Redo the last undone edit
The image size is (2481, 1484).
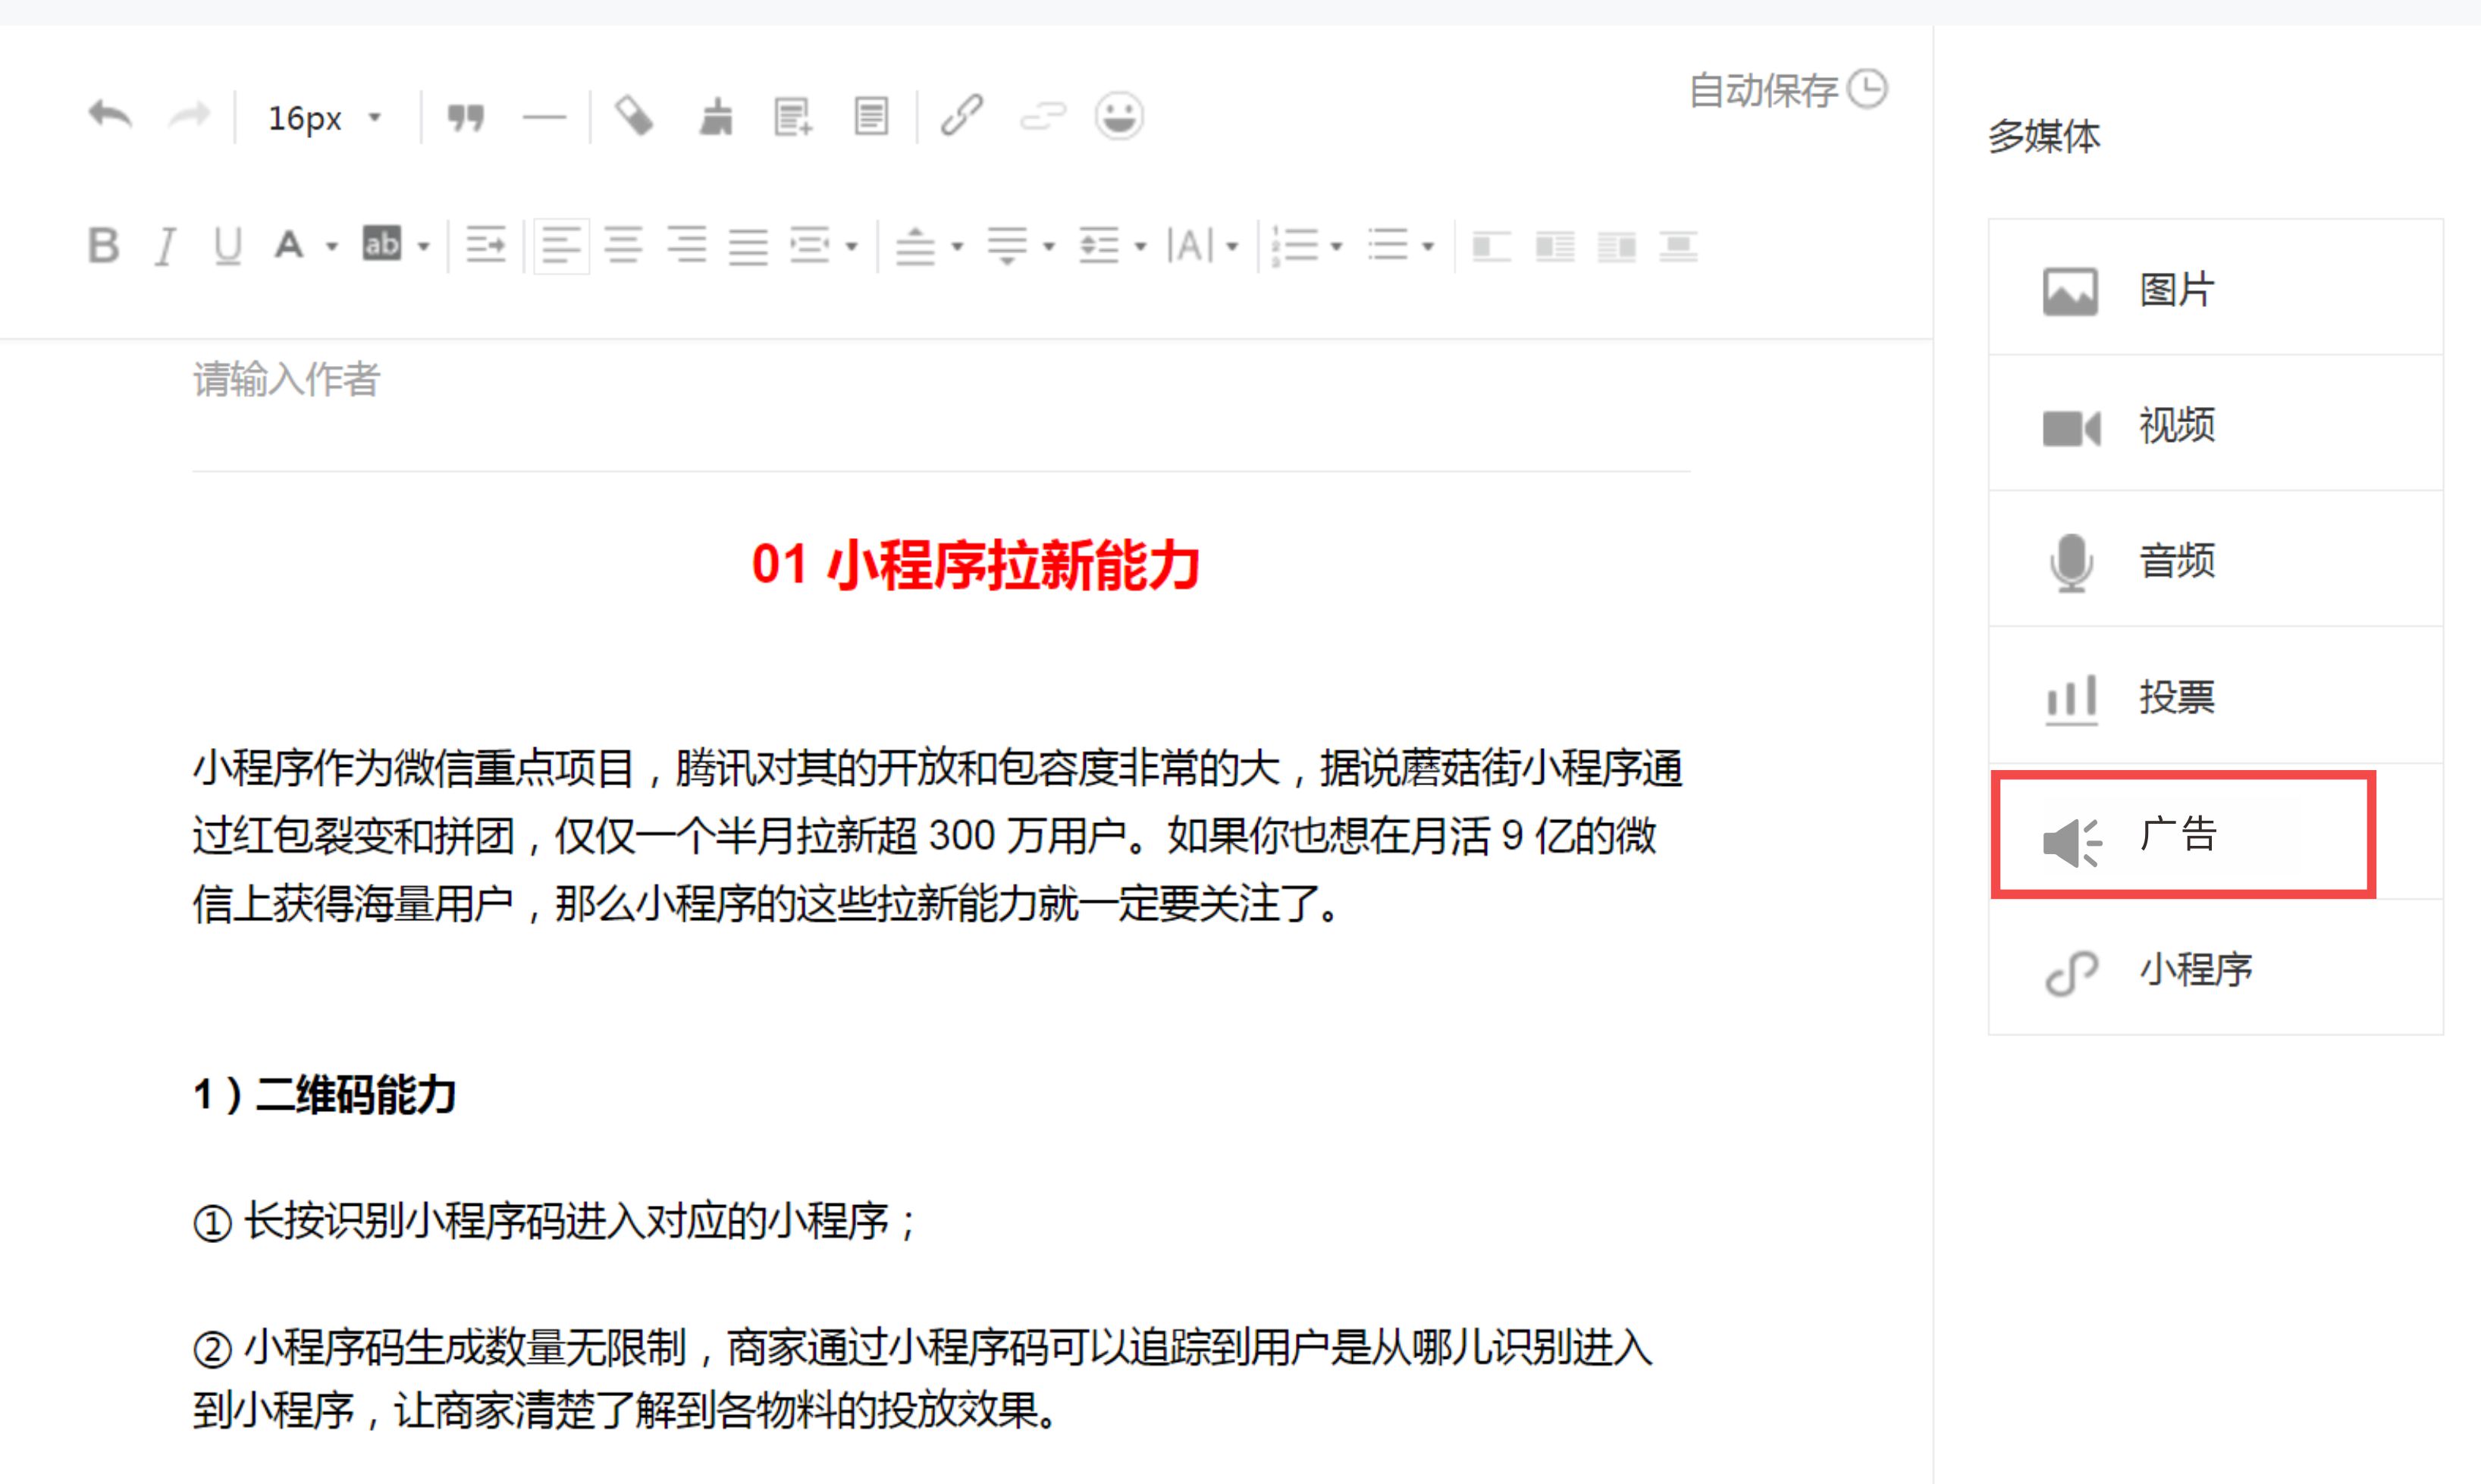[x=189, y=117]
